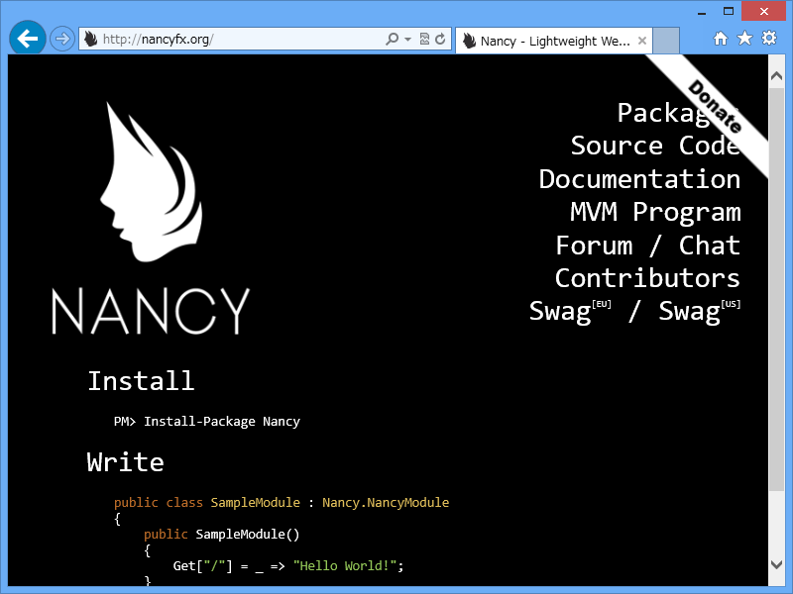Click the scroll up arrow

[x=776, y=76]
